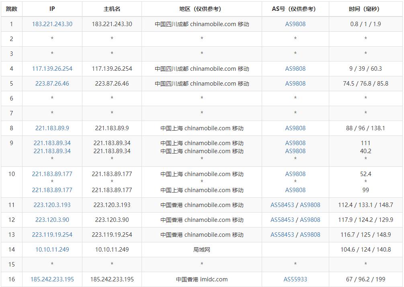Open IP link 221.183.89.9

52,128
